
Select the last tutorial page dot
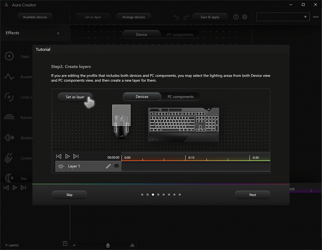(x=180, y=195)
